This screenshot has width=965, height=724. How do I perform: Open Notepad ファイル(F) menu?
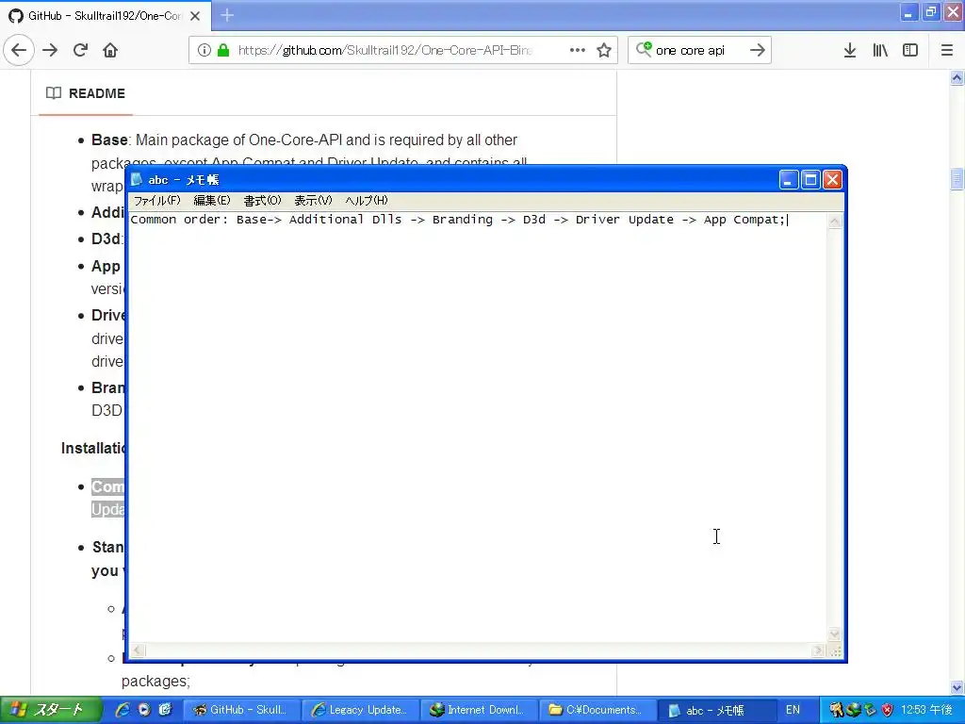pos(157,200)
